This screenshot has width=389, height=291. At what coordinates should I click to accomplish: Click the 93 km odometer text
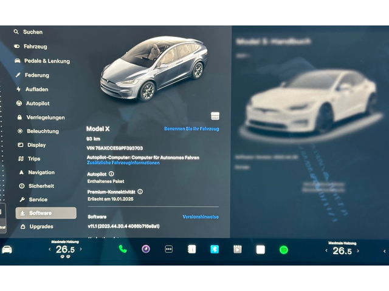93,139
